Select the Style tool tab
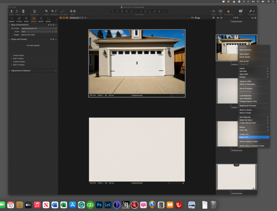The width and height of the screenshot is (277, 211). click(x=33, y=19)
